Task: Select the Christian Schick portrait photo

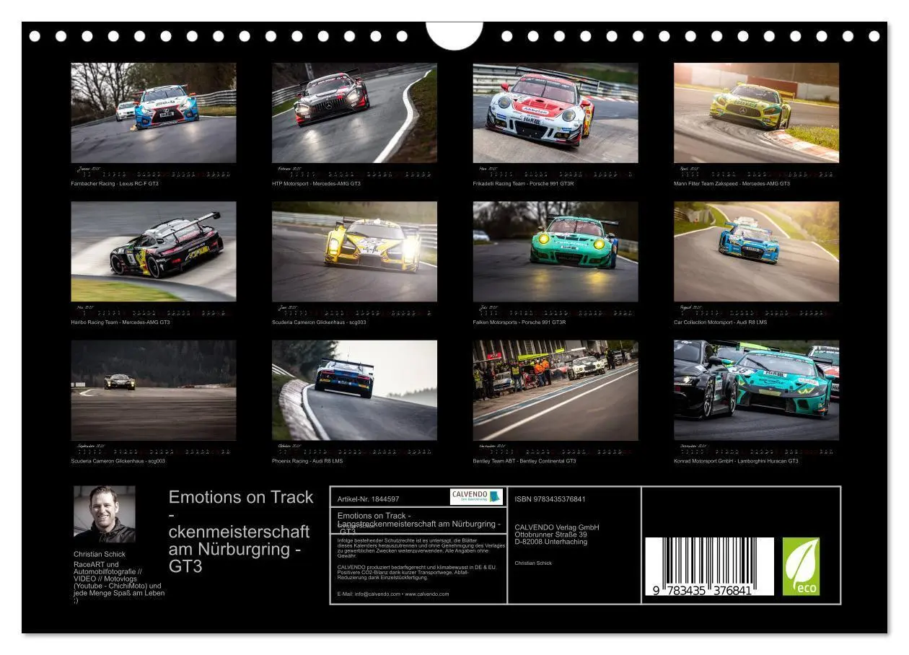Action: (x=104, y=514)
